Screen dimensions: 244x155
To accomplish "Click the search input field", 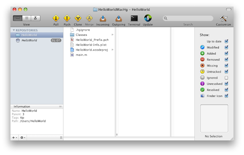I will (188, 18).
